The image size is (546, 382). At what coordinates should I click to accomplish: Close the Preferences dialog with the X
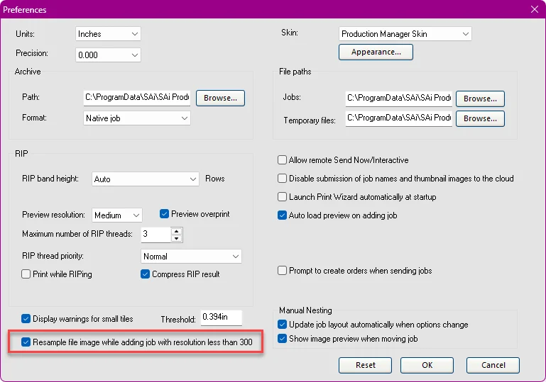pos(535,9)
